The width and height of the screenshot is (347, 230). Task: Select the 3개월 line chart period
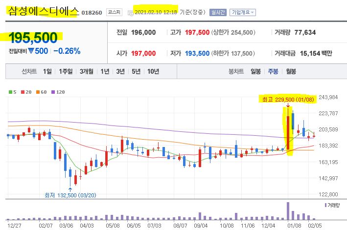87,71
